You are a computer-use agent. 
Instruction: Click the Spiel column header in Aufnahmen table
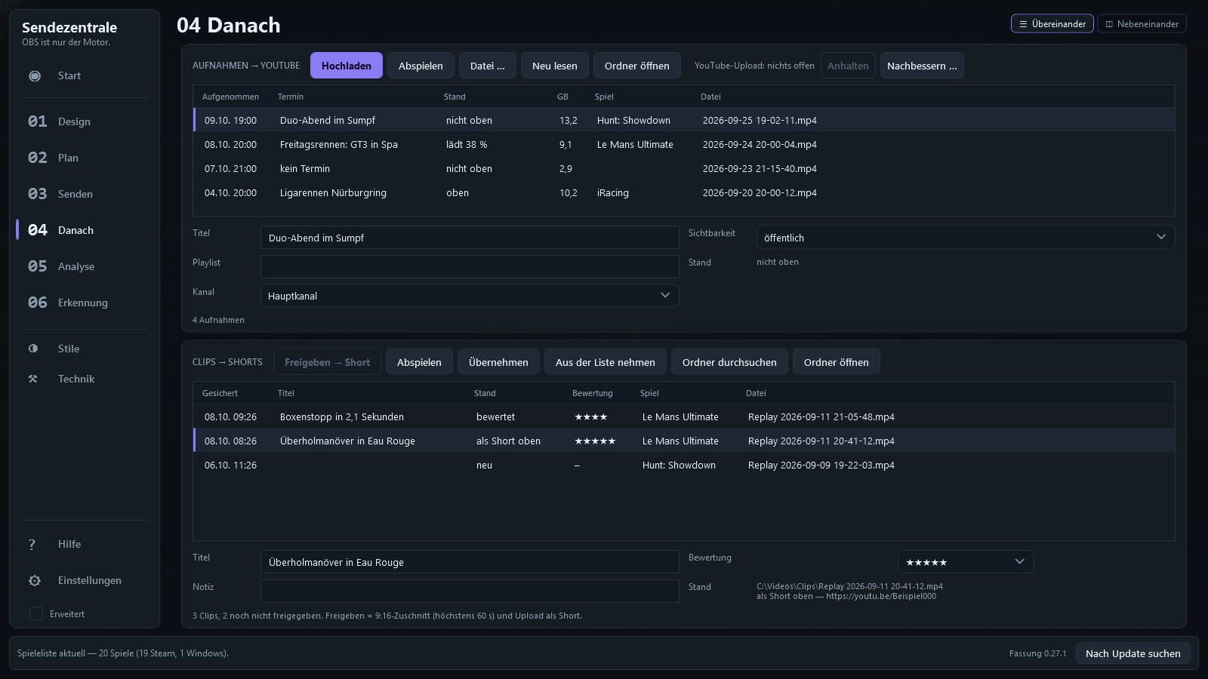click(604, 97)
